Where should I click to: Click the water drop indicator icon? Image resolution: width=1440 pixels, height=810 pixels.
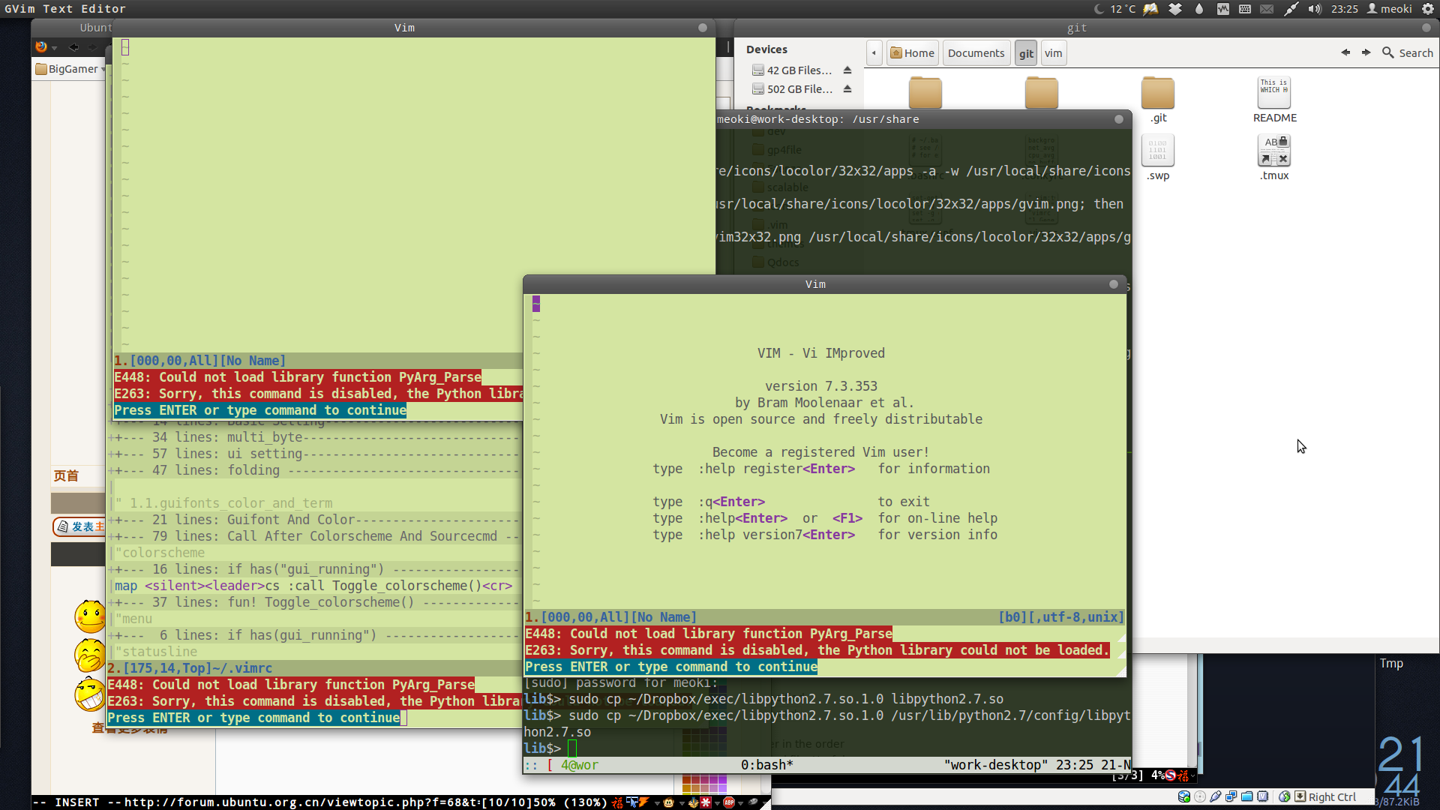tap(1199, 9)
